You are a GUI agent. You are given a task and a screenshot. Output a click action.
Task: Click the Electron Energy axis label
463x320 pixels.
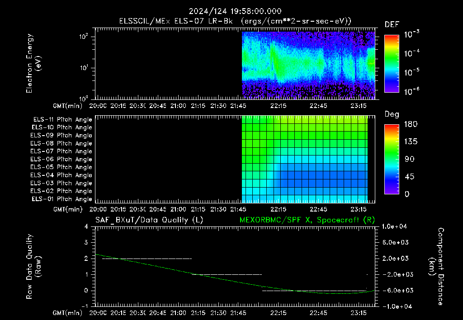click(x=33, y=63)
